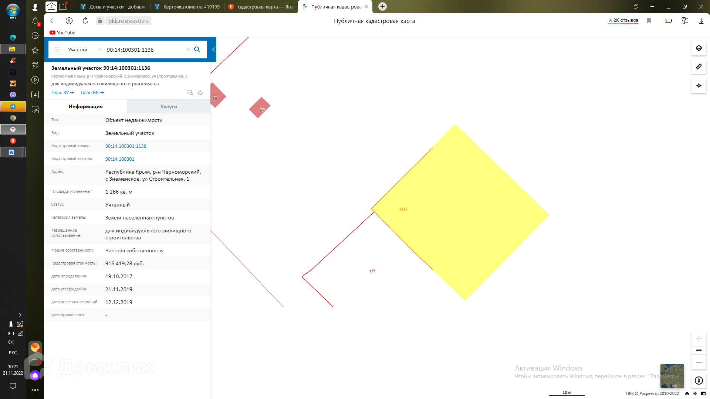Click the compass orientation icon
The image size is (710, 399).
click(699, 381)
